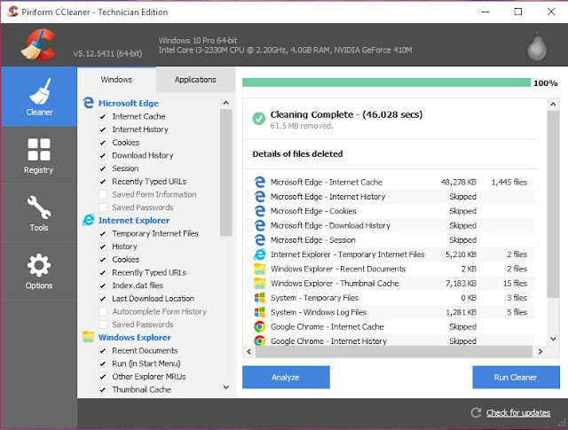Click Chrome icon beside Internet Cache result
This screenshot has width=568, height=430.
point(259,326)
